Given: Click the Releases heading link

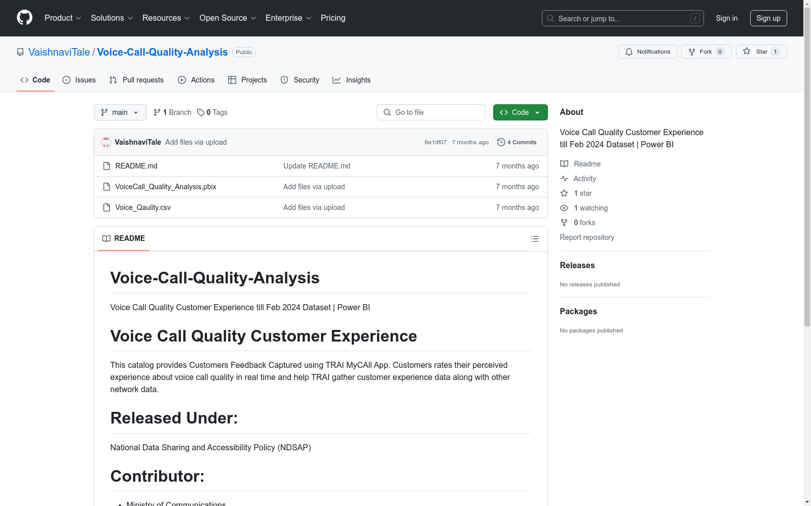Looking at the screenshot, I should pyautogui.click(x=577, y=265).
